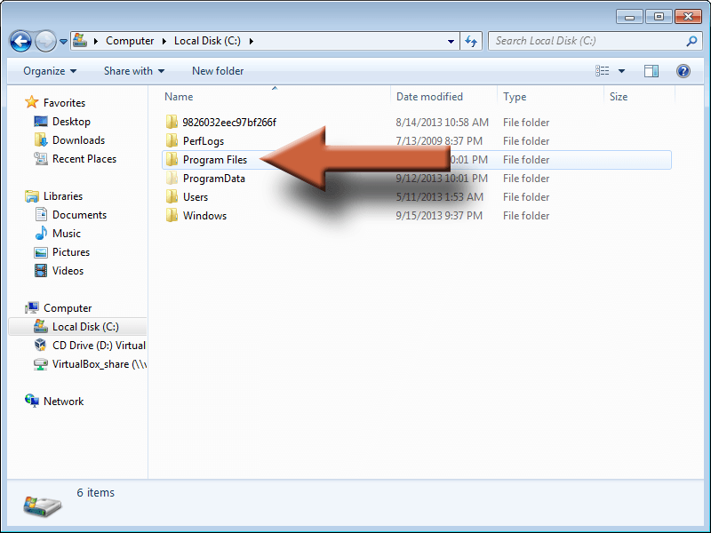Go back with the Back arrow button
This screenshot has height=533, width=711.
(x=20, y=41)
